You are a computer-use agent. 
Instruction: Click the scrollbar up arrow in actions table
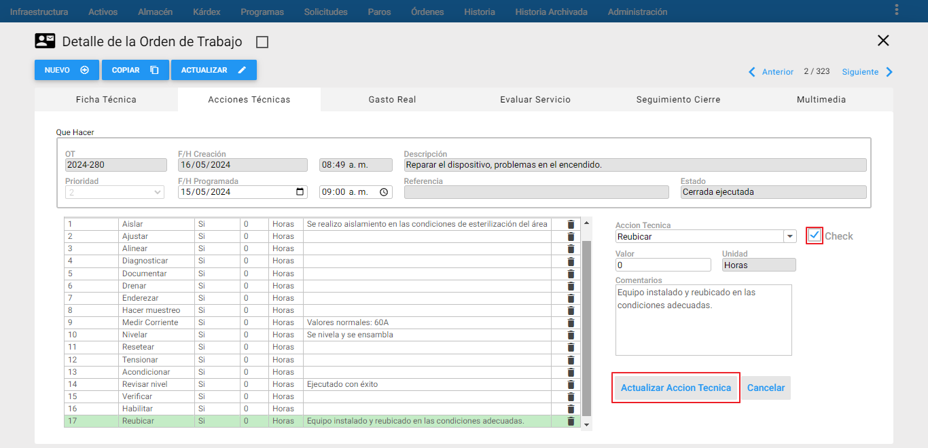tap(587, 223)
